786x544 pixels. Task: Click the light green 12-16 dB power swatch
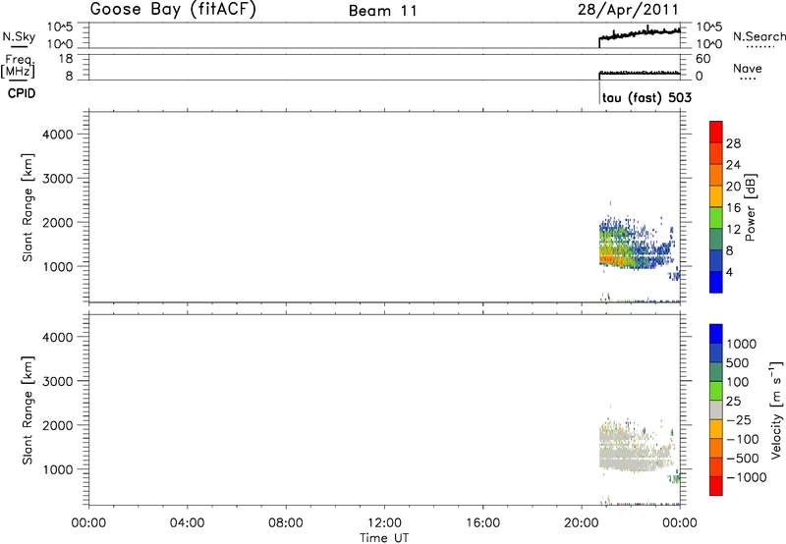pos(716,217)
